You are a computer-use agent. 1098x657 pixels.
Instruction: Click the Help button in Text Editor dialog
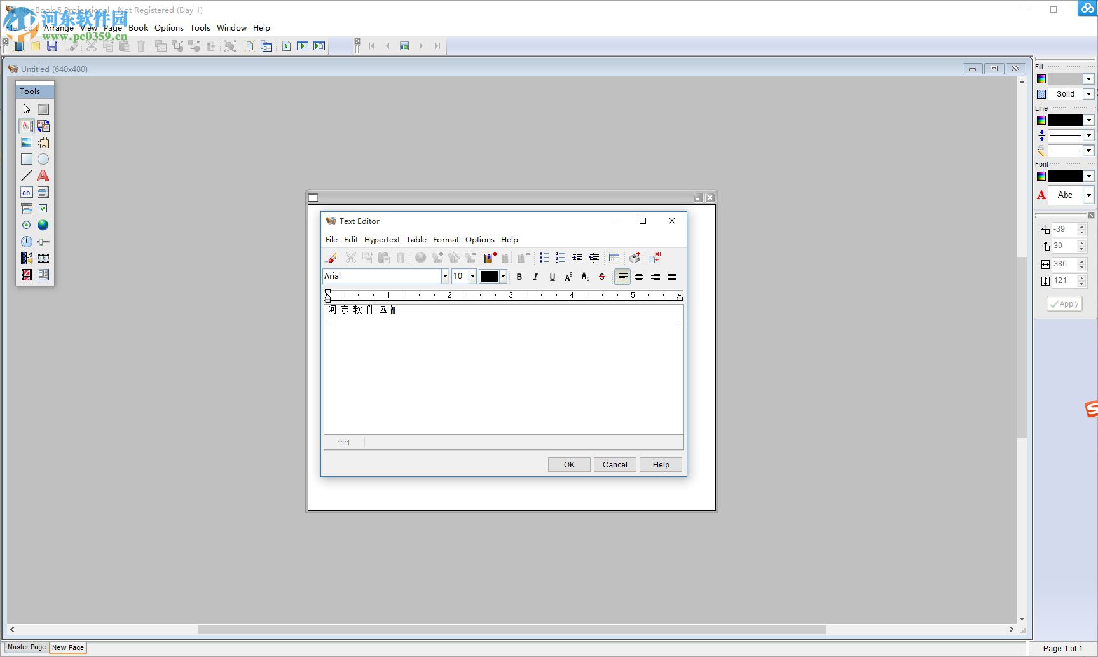tap(661, 465)
